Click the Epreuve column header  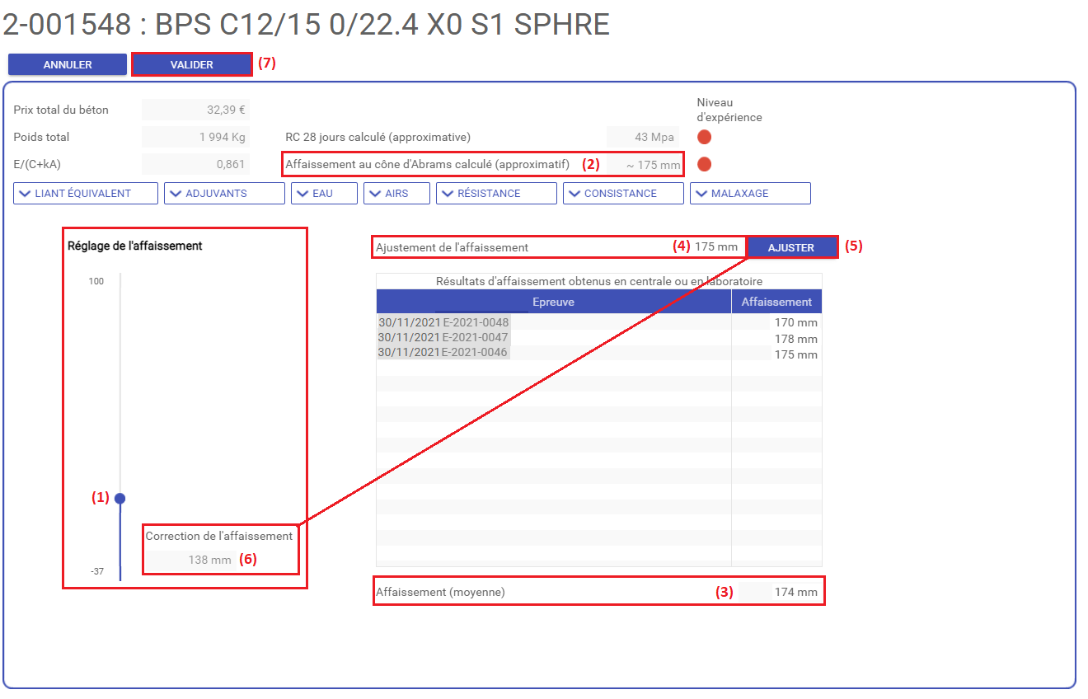(x=554, y=302)
